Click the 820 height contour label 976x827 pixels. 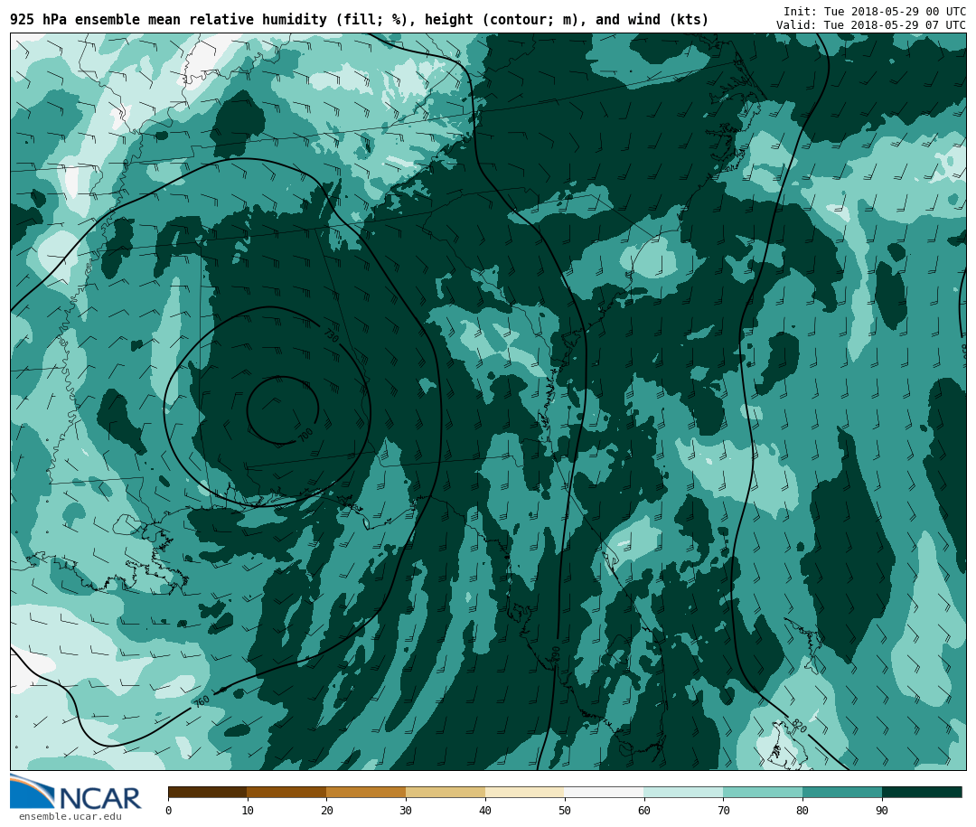tap(798, 726)
